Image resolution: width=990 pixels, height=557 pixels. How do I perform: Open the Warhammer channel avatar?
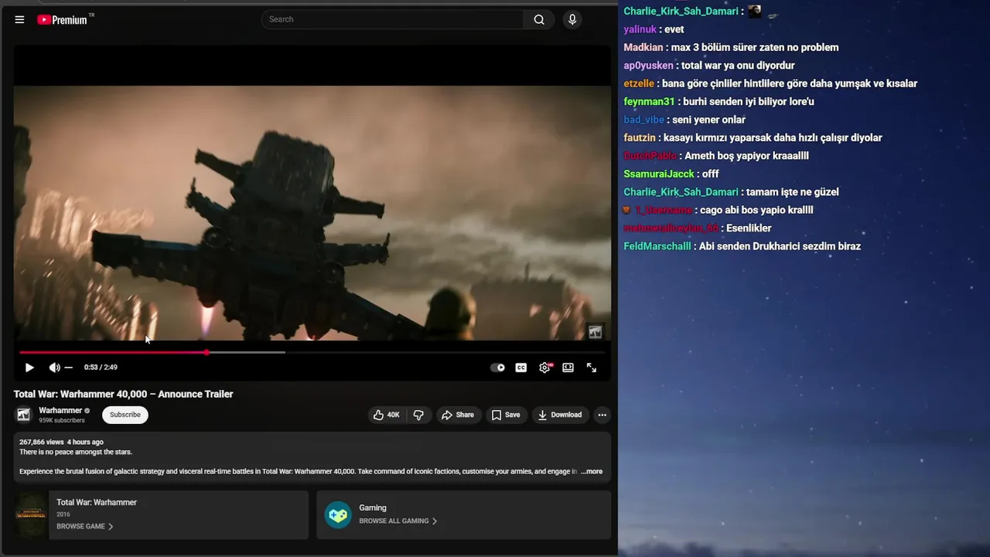coord(24,415)
